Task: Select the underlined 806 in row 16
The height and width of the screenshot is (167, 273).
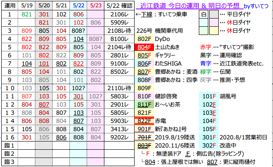Action: point(61,137)
